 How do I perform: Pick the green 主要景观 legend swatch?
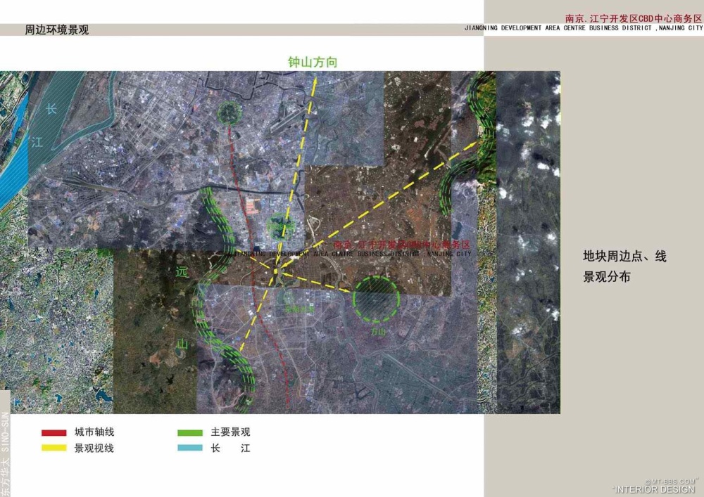coord(190,432)
